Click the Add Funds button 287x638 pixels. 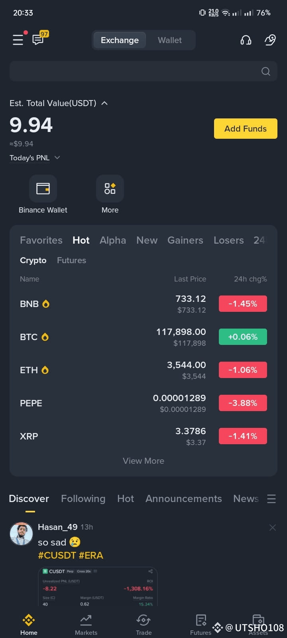(x=246, y=128)
